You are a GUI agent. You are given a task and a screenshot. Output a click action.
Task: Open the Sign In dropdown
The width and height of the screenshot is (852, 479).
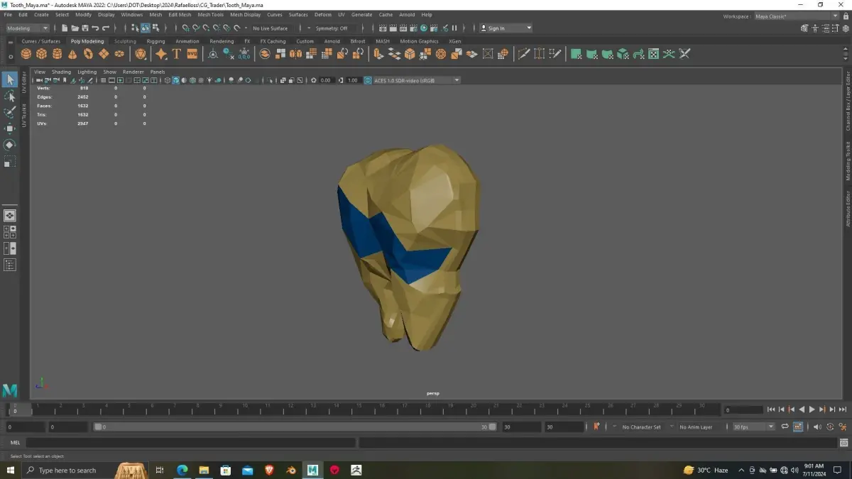pyautogui.click(x=506, y=28)
